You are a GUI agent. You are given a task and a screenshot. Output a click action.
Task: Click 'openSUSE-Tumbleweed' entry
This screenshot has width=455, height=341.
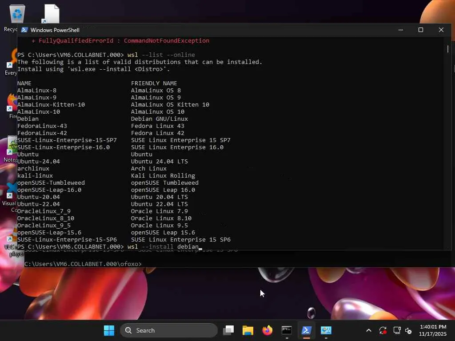[51, 182]
